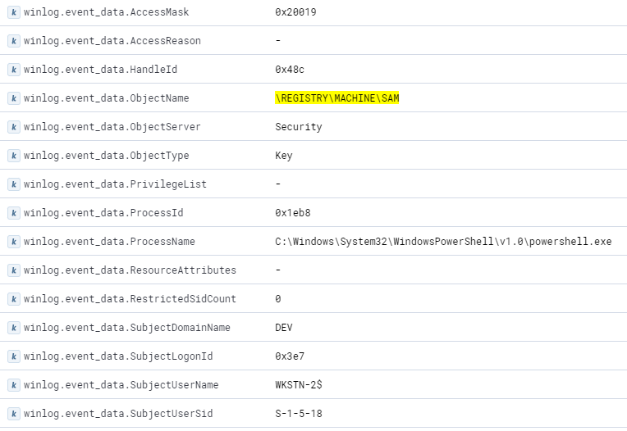Select the highlighted \REGISTRY\MACHINE\SAM value
The height and width of the screenshot is (431, 627).
(336, 98)
